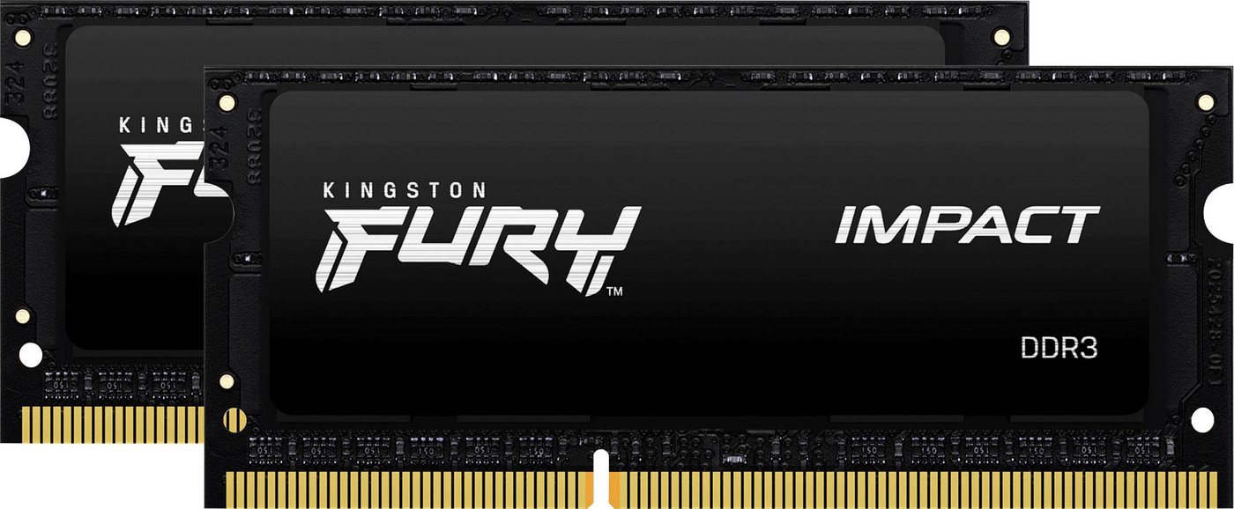Click the partially hidden FURY logo on the rear module
This screenshot has width=1234, height=509.
157,186
